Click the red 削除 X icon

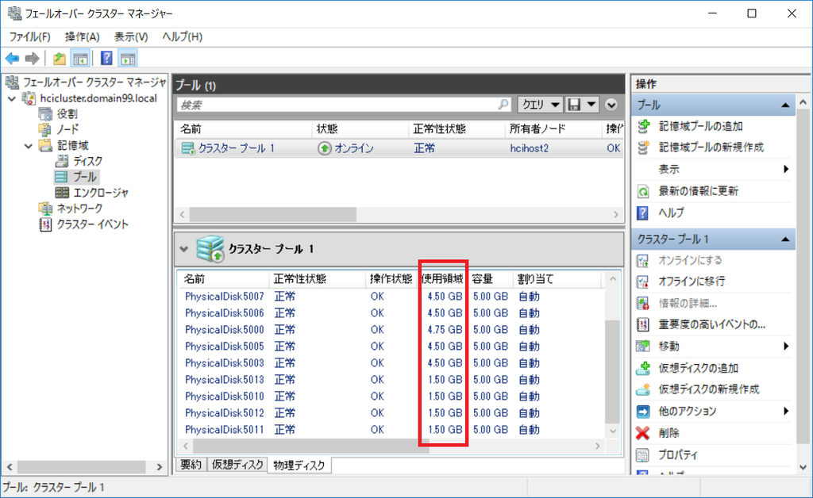642,433
